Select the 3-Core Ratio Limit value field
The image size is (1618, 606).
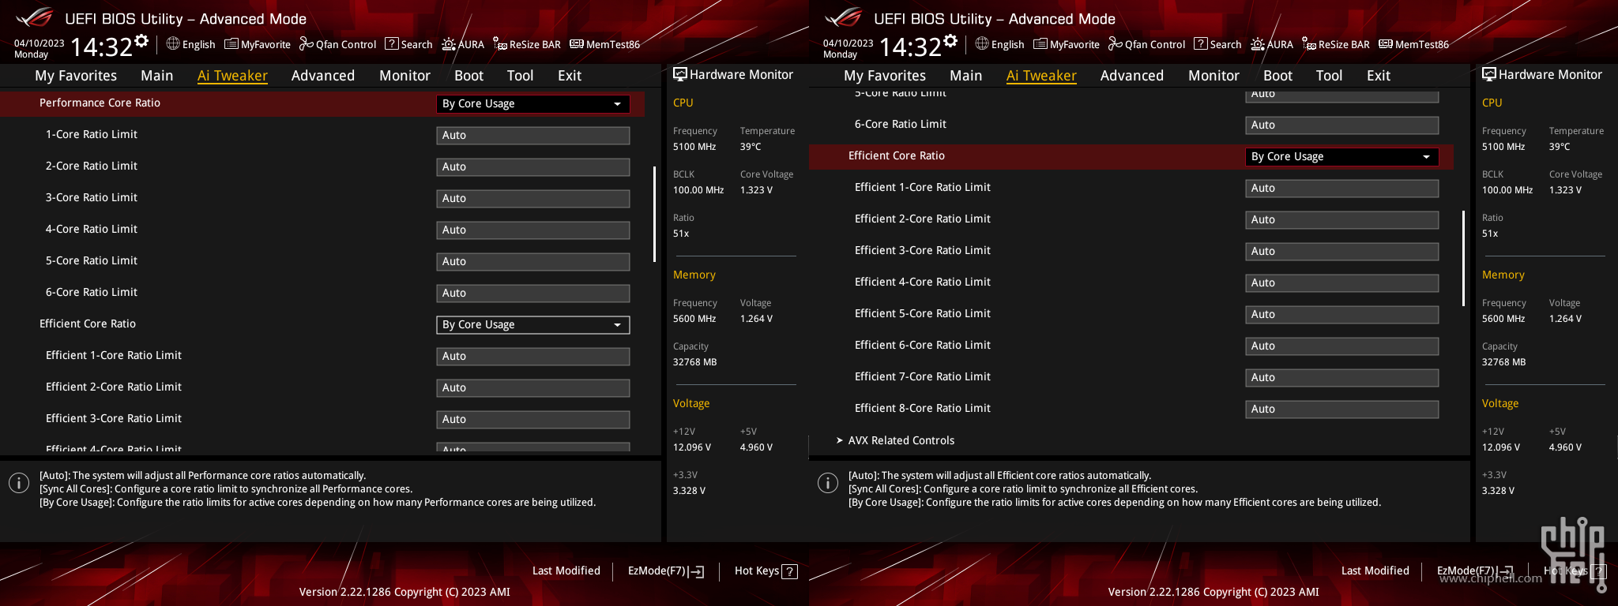pyautogui.click(x=533, y=199)
